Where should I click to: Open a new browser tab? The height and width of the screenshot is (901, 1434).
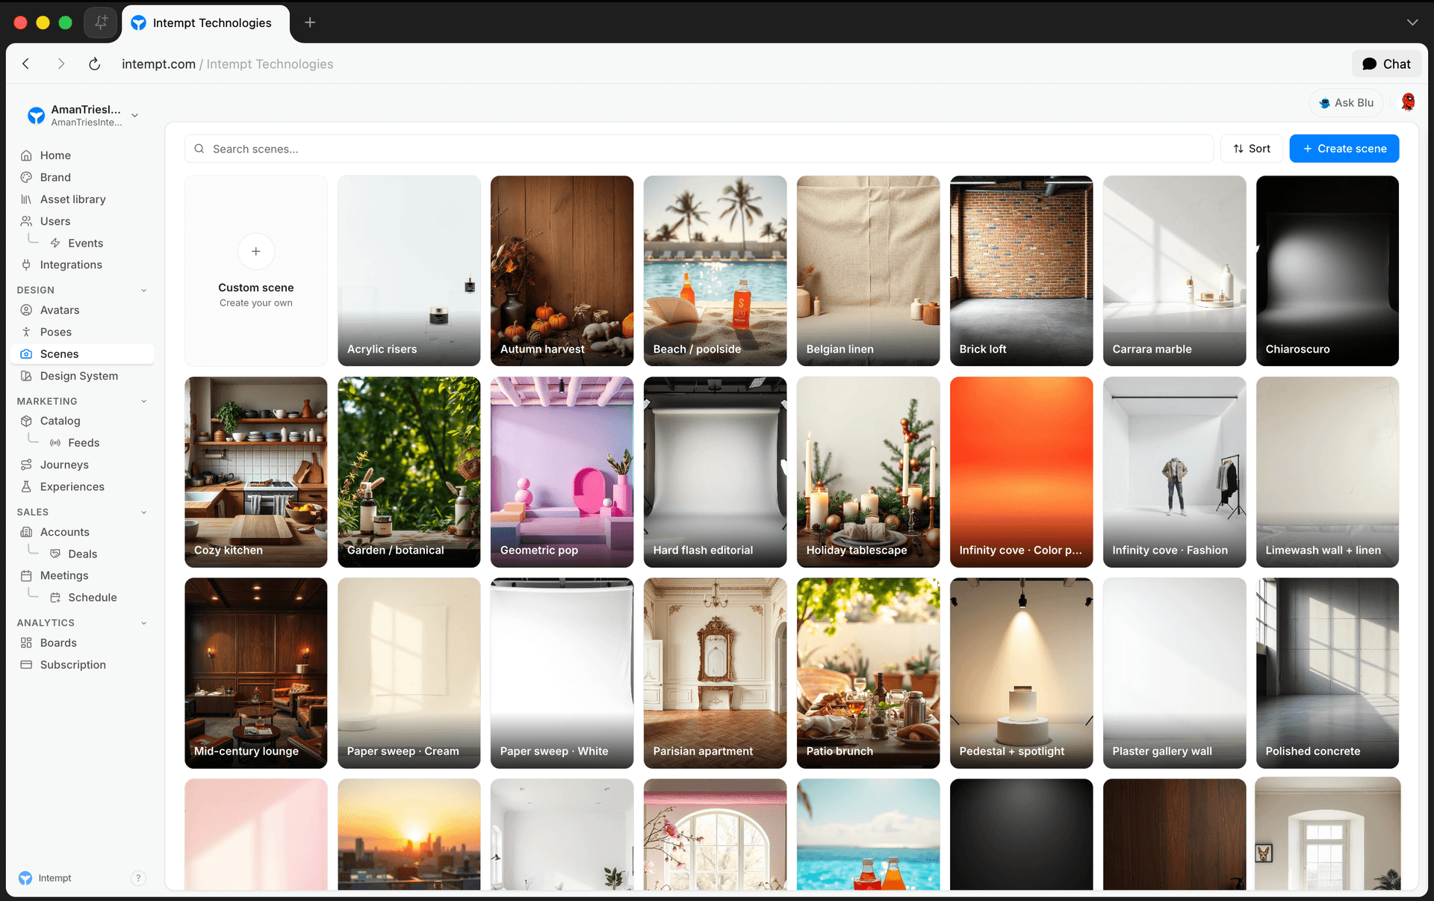point(310,22)
